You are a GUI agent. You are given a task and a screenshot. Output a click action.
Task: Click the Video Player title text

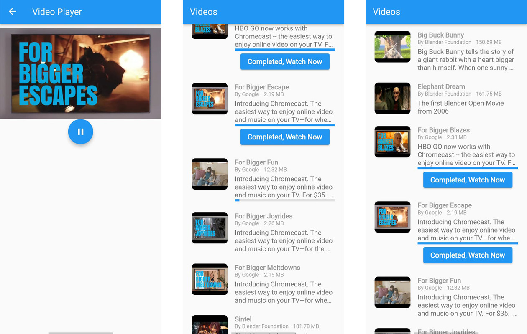57,12
